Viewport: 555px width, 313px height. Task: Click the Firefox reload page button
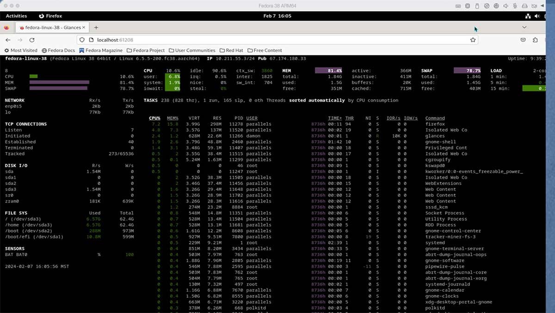click(x=32, y=40)
